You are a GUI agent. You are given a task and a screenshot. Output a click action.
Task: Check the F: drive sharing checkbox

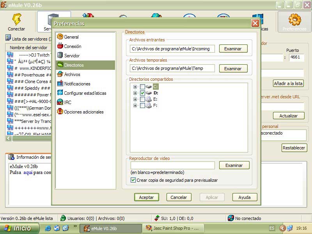click(x=142, y=105)
